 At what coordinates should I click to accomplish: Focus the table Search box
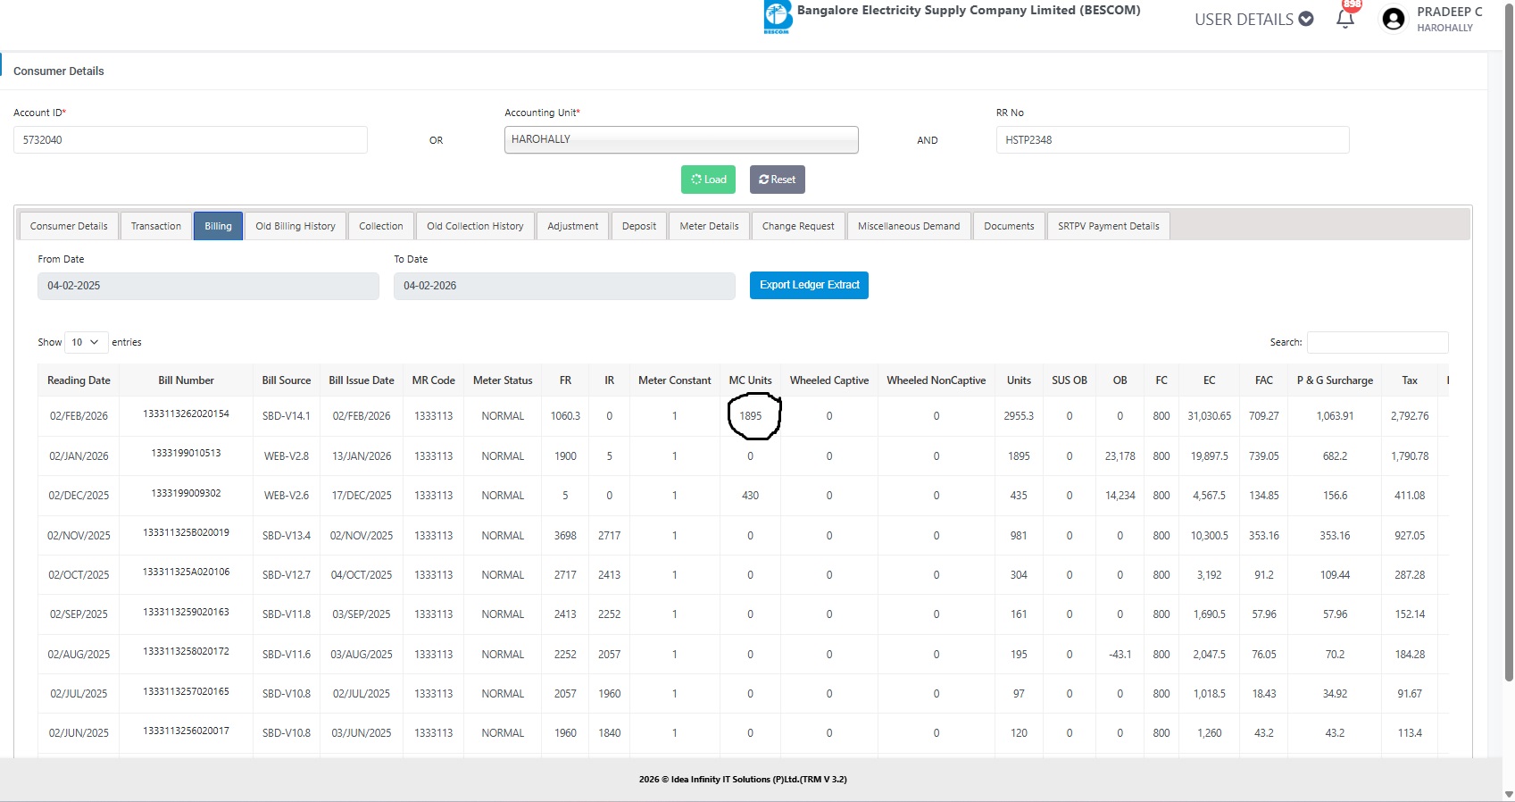(1377, 342)
